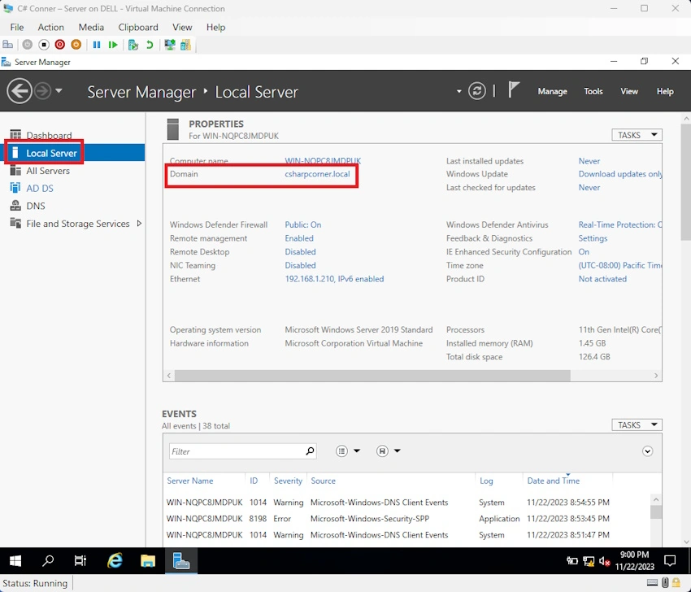
Task: Click the VM Start power icon
Action: (x=28, y=45)
